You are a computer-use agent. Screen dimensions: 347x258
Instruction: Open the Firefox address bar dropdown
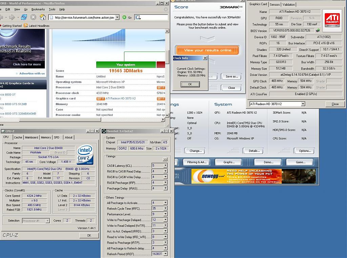tap(117, 17)
